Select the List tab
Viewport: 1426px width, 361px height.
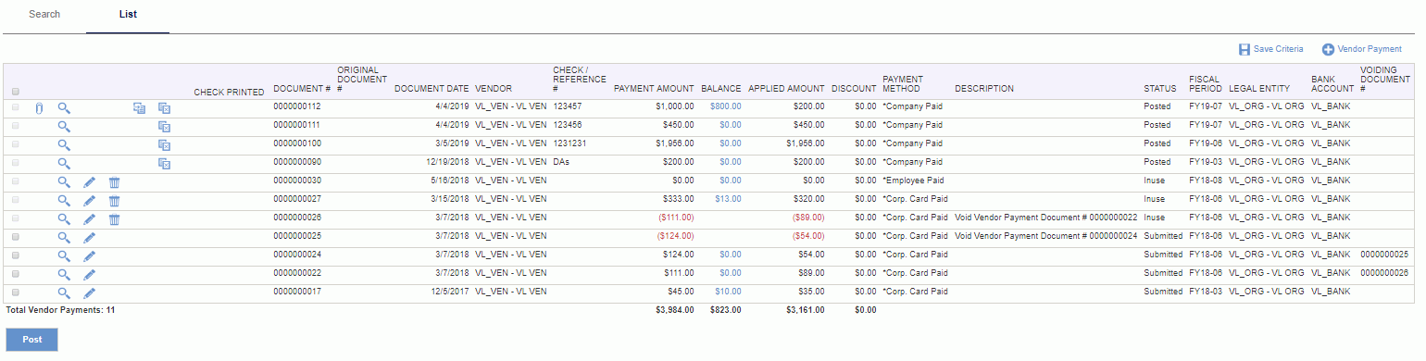pyautogui.click(x=128, y=15)
